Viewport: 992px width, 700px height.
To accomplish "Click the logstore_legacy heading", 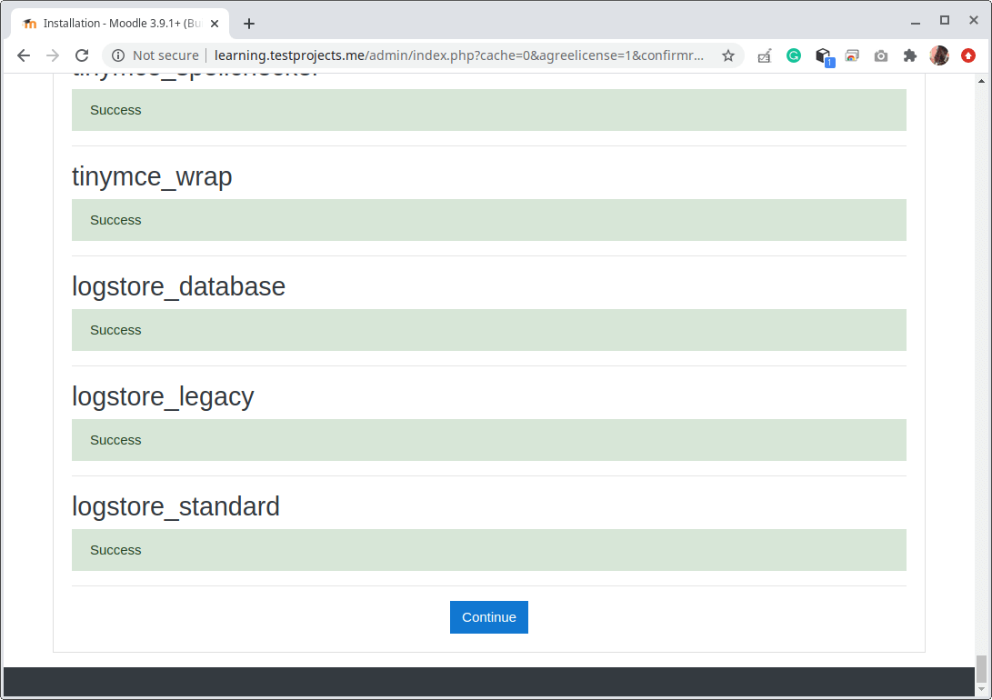I will point(163,396).
